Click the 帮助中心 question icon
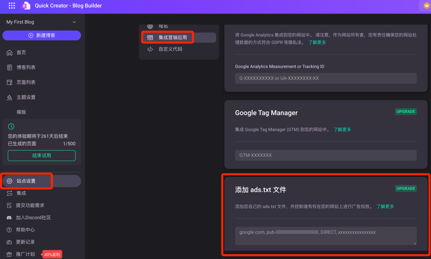Viewport: 431px width, 259px height. pos(9,230)
